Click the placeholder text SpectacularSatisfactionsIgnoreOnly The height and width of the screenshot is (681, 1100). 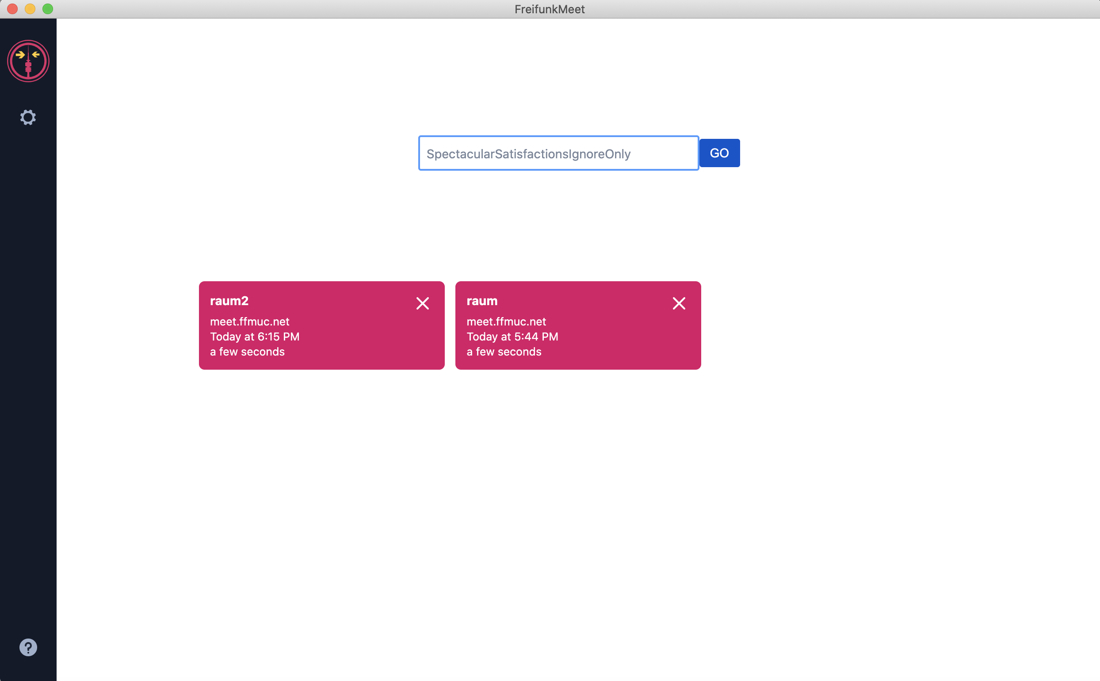tap(528, 154)
